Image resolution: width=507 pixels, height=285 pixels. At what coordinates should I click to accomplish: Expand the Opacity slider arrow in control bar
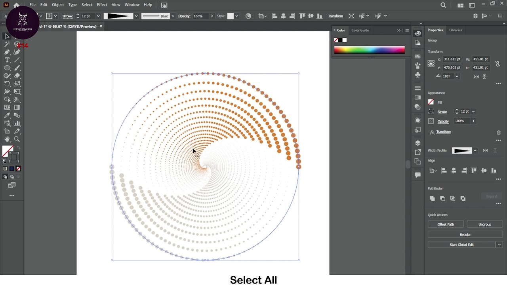pos(212,16)
